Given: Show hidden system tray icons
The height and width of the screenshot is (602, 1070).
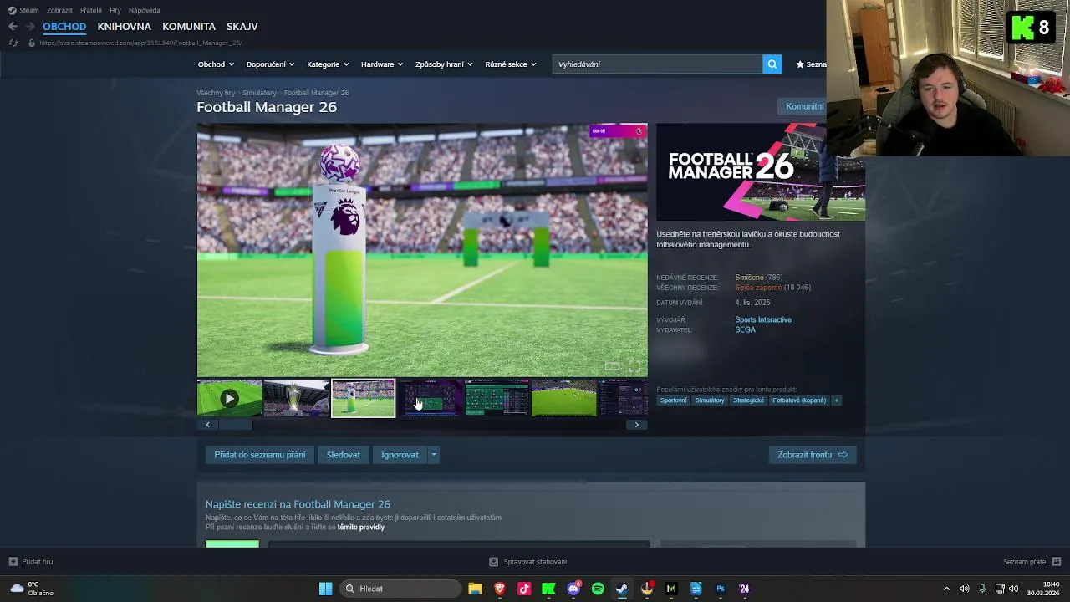Looking at the screenshot, I should pyautogui.click(x=946, y=589).
